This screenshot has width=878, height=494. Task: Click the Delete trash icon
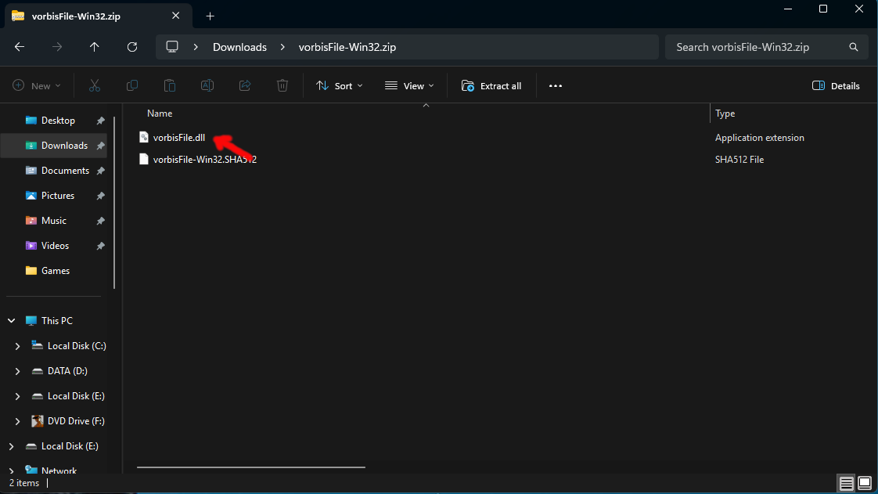click(x=282, y=85)
